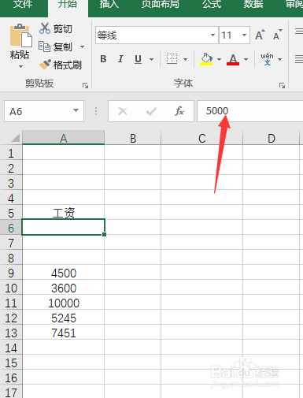Screen dimensions: 303x398
Task: Expand the font name dropdown arrow
Action: (213, 35)
